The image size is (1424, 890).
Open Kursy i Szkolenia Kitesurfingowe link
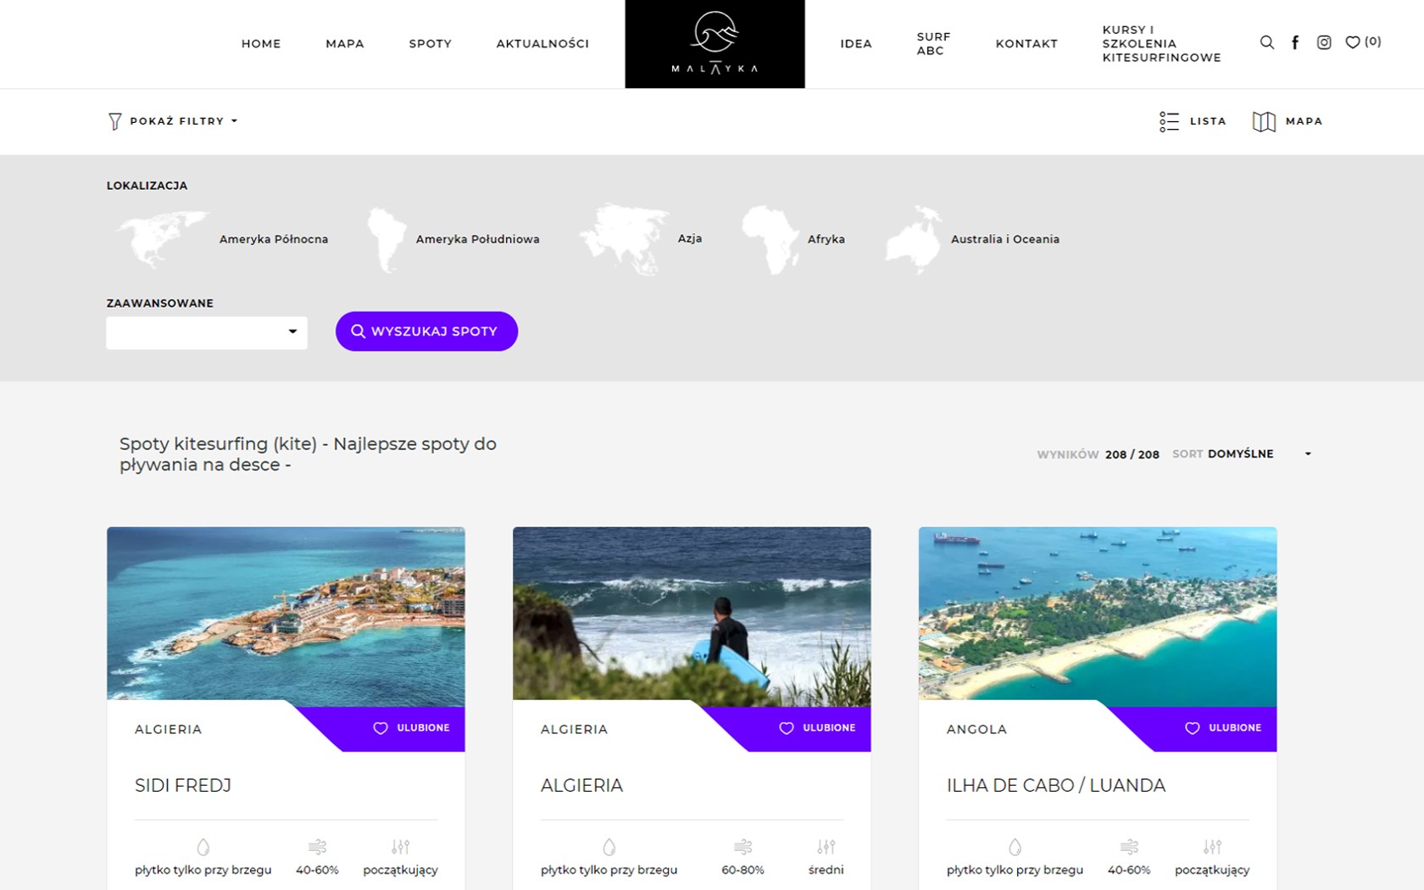tap(1161, 44)
